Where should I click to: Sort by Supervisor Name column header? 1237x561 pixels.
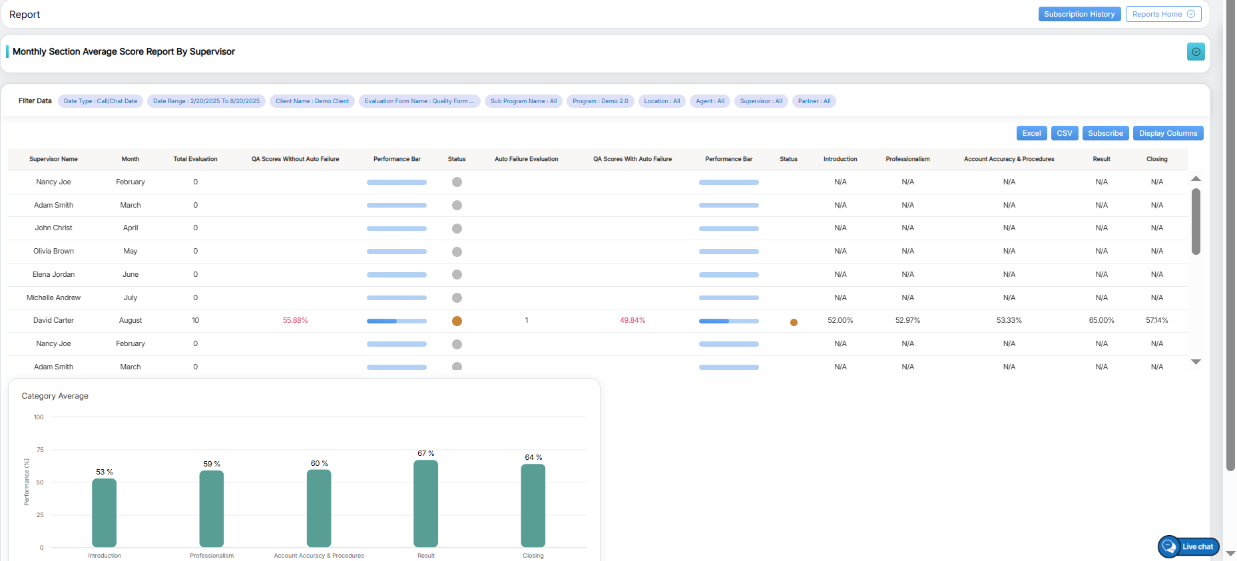click(x=53, y=159)
